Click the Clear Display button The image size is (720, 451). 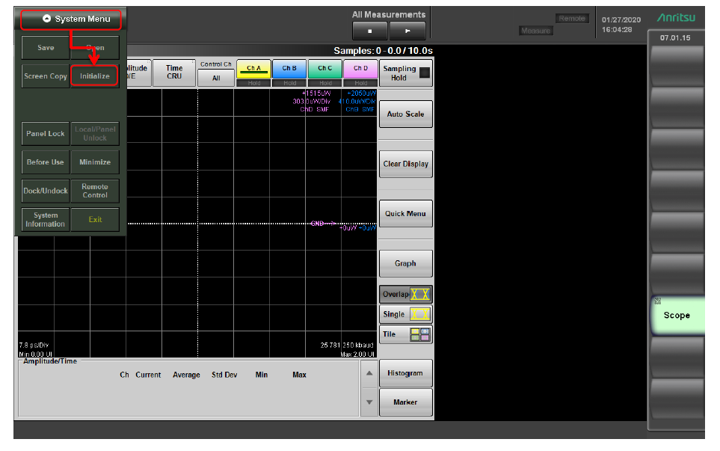(x=405, y=164)
